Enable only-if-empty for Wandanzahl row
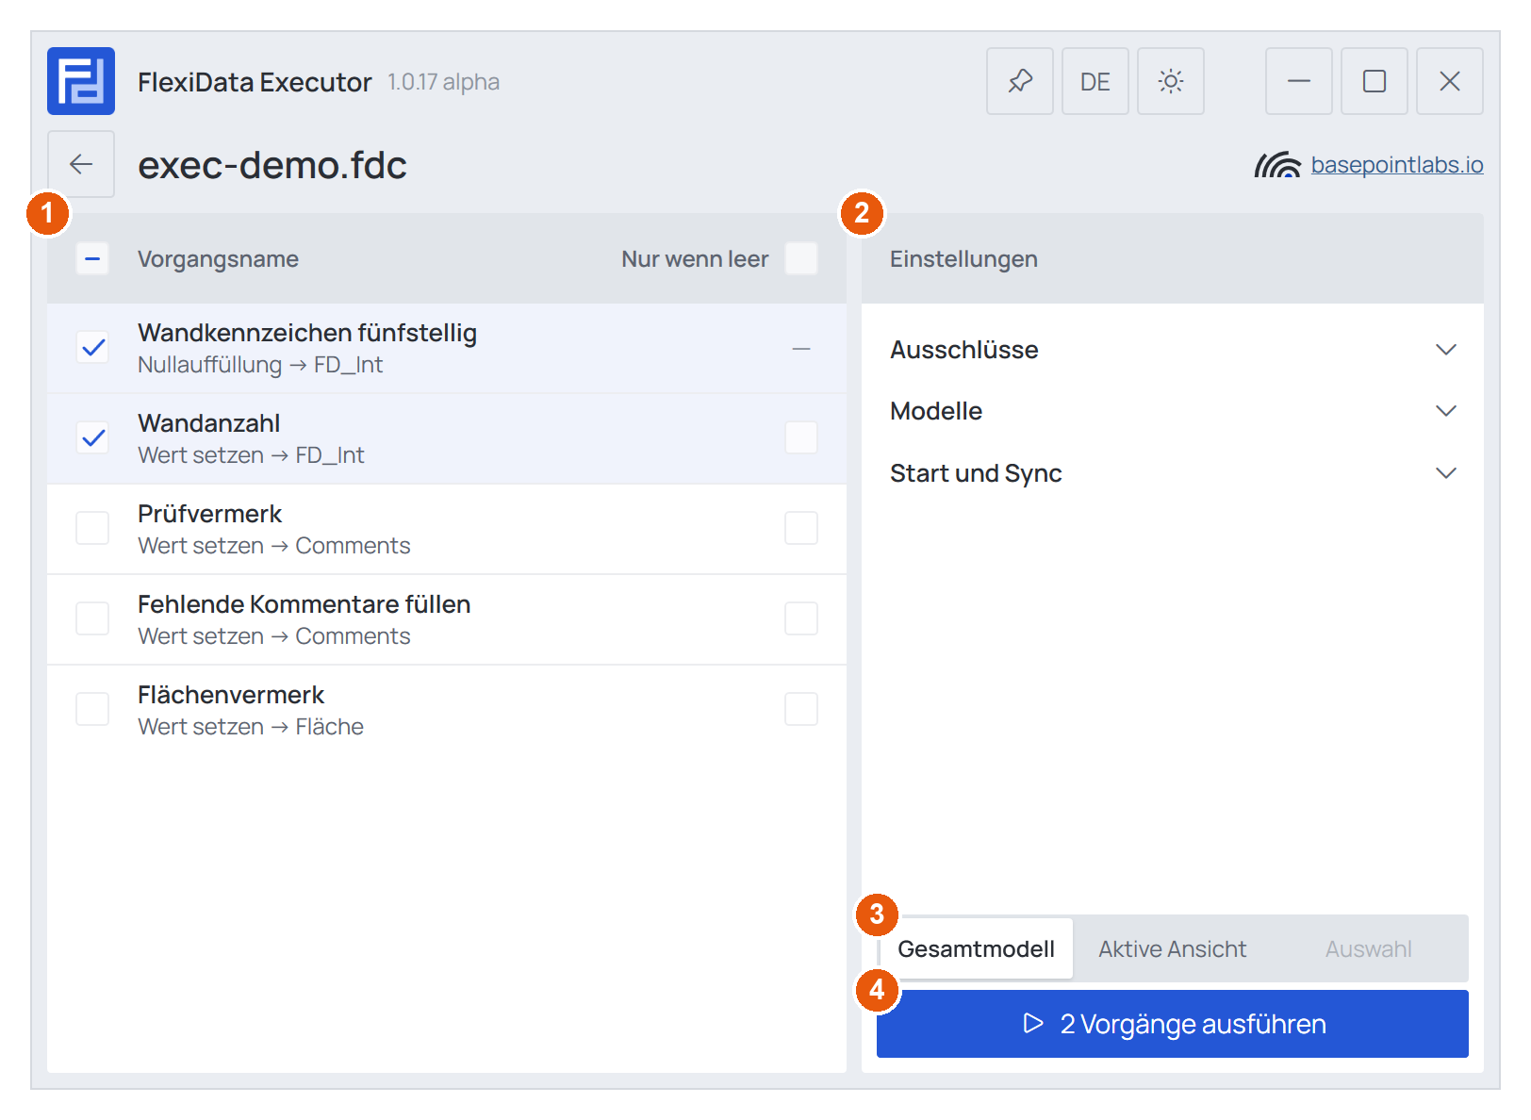This screenshot has width=1531, height=1120. [801, 437]
